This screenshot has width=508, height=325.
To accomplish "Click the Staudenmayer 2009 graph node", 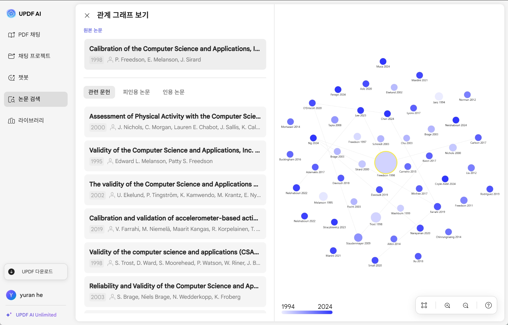I will pyautogui.click(x=358, y=238).
